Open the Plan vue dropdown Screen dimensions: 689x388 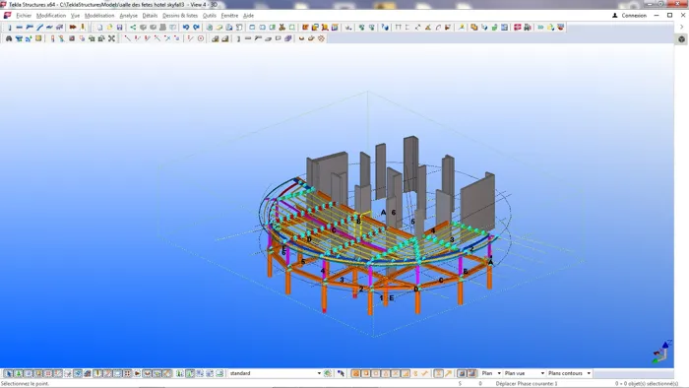coord(525,373)
